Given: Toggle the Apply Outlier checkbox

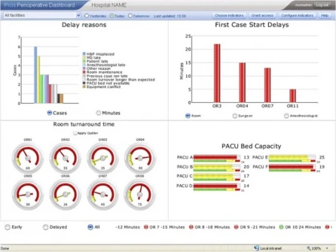Looking at the screenshot, I should click(x=75, y=133).
